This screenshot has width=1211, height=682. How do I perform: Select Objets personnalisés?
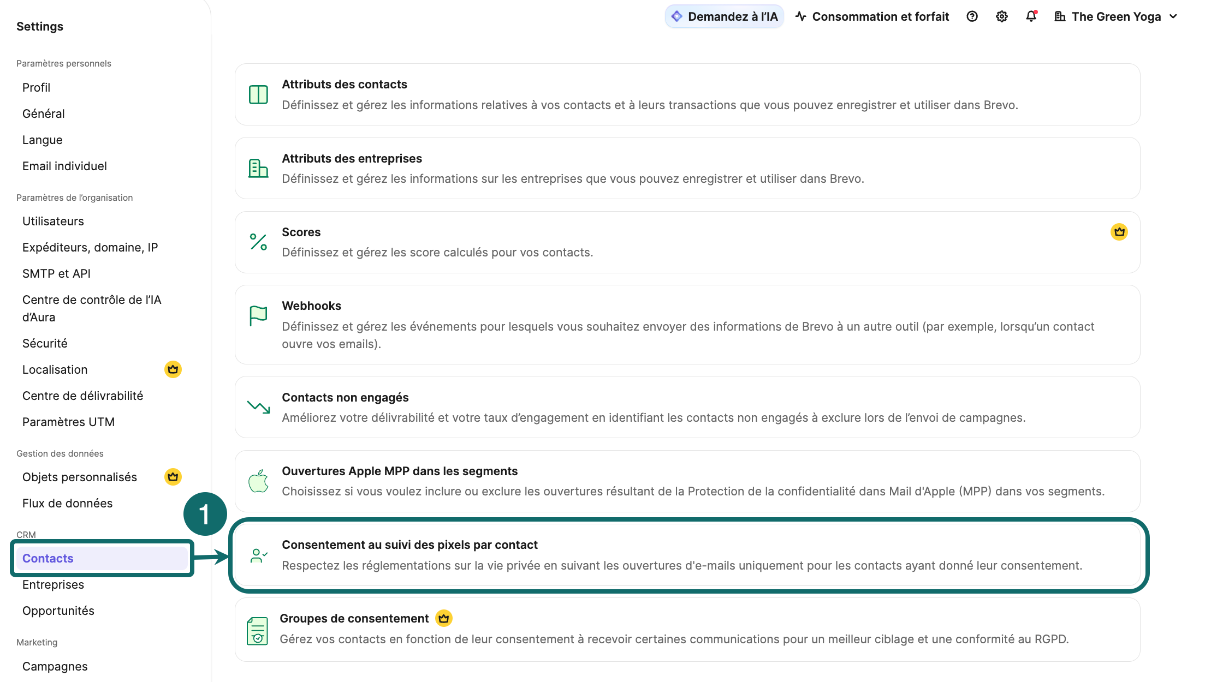[80, 477]
